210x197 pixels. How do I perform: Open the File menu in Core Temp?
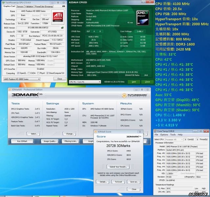tap(156, 134)
